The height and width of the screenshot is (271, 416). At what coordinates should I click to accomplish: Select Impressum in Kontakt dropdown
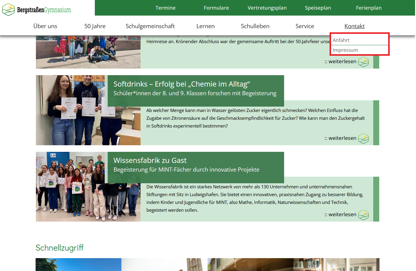tap(345, 50)
